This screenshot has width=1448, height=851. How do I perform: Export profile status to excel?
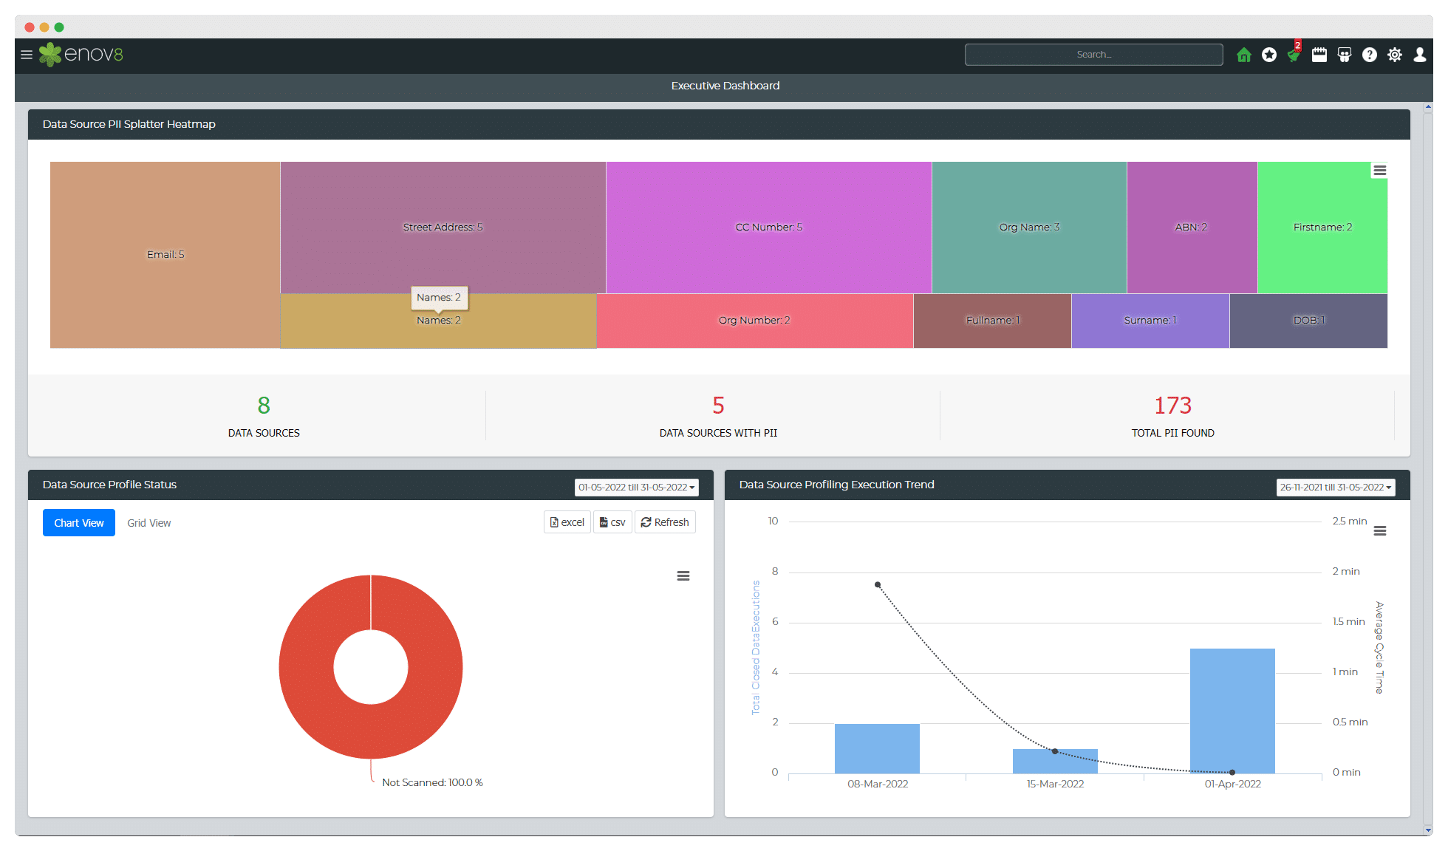point(567,522)
